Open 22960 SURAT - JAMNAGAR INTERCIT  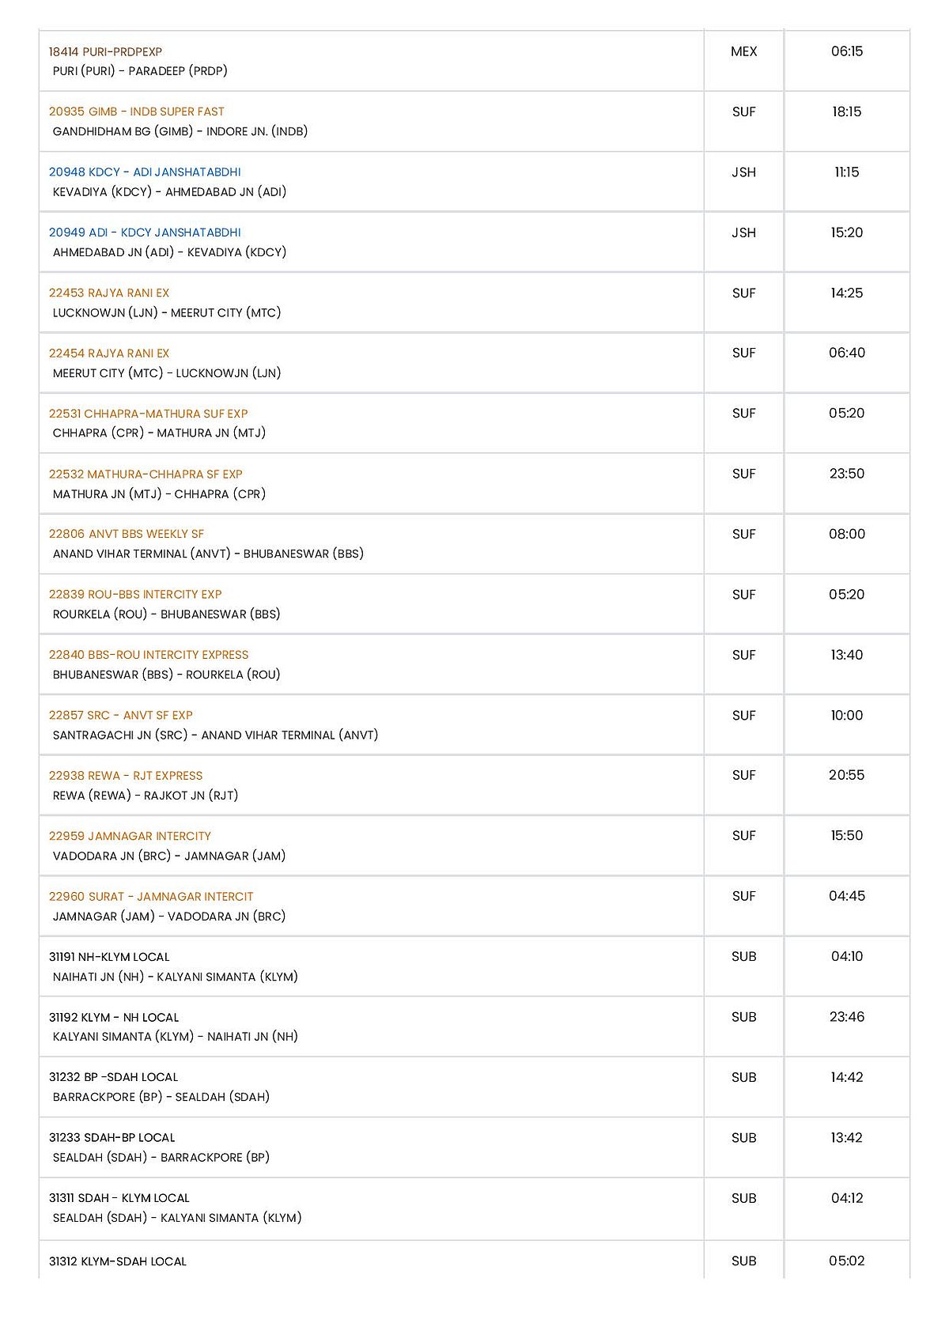(151, 897)
